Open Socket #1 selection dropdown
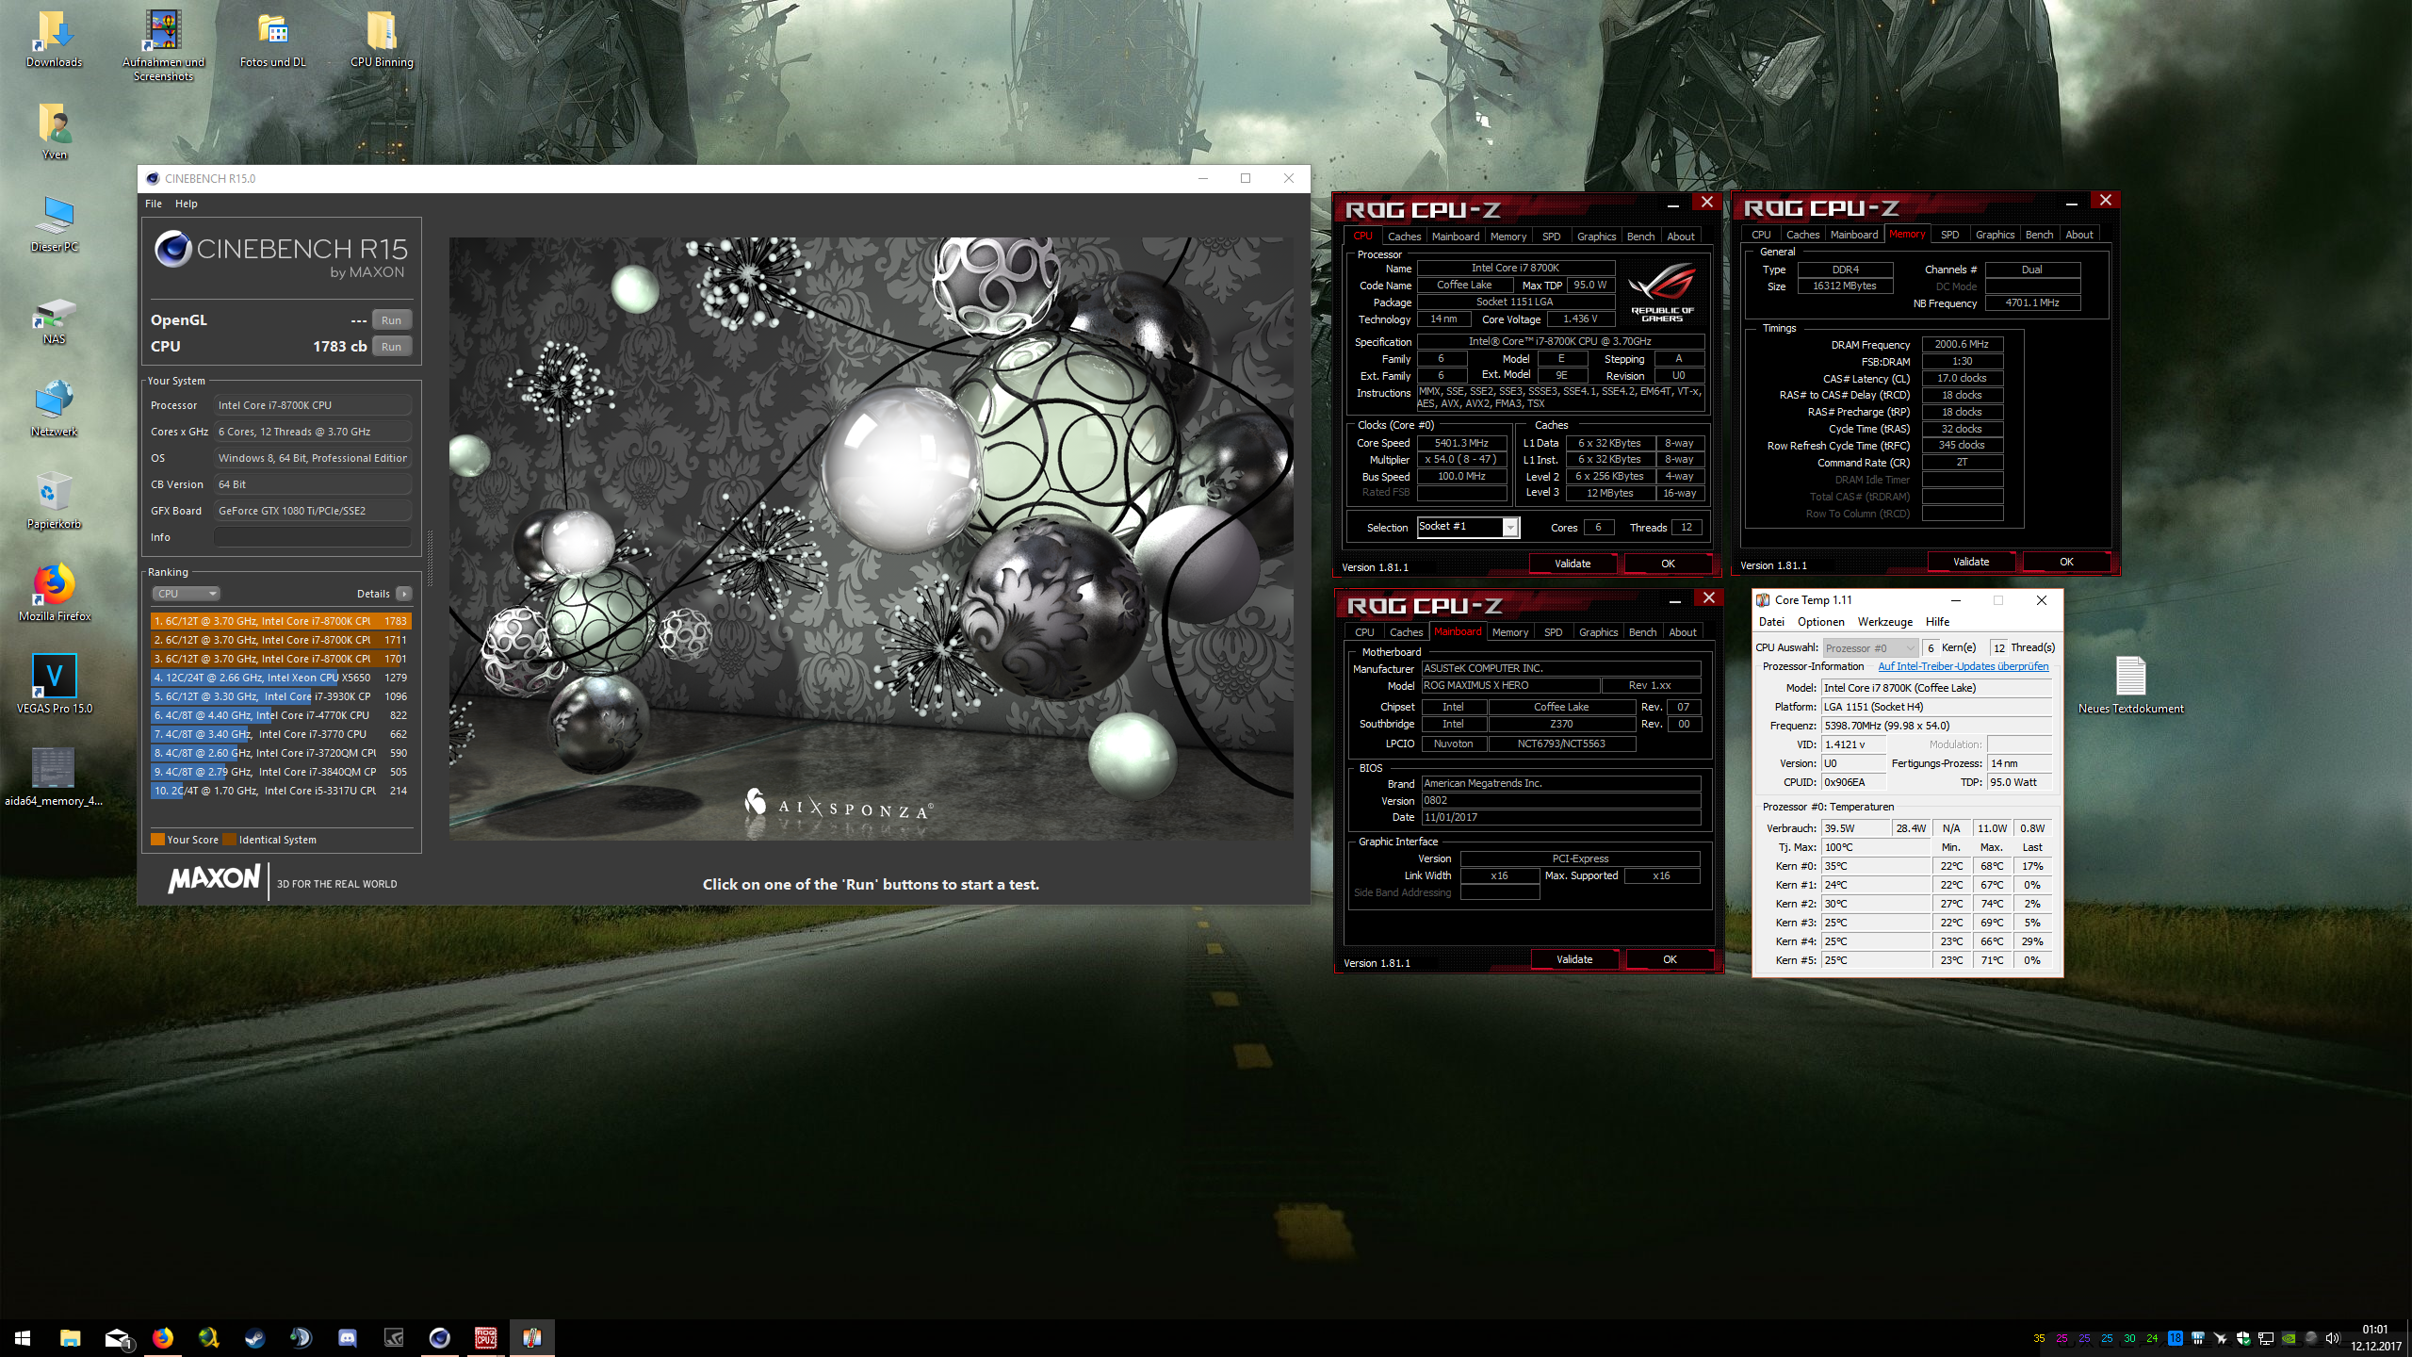 [x=1468, y=528]
